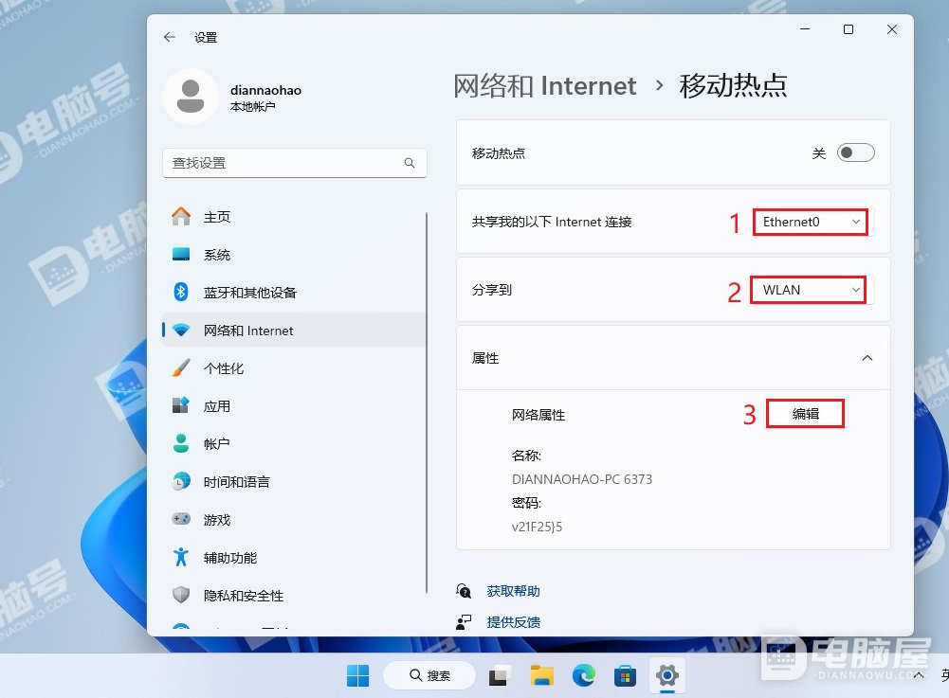Launch Microsoft Edge from the taskbar
949x698 pixels.
pyautogui.click(x=584, y=675)
